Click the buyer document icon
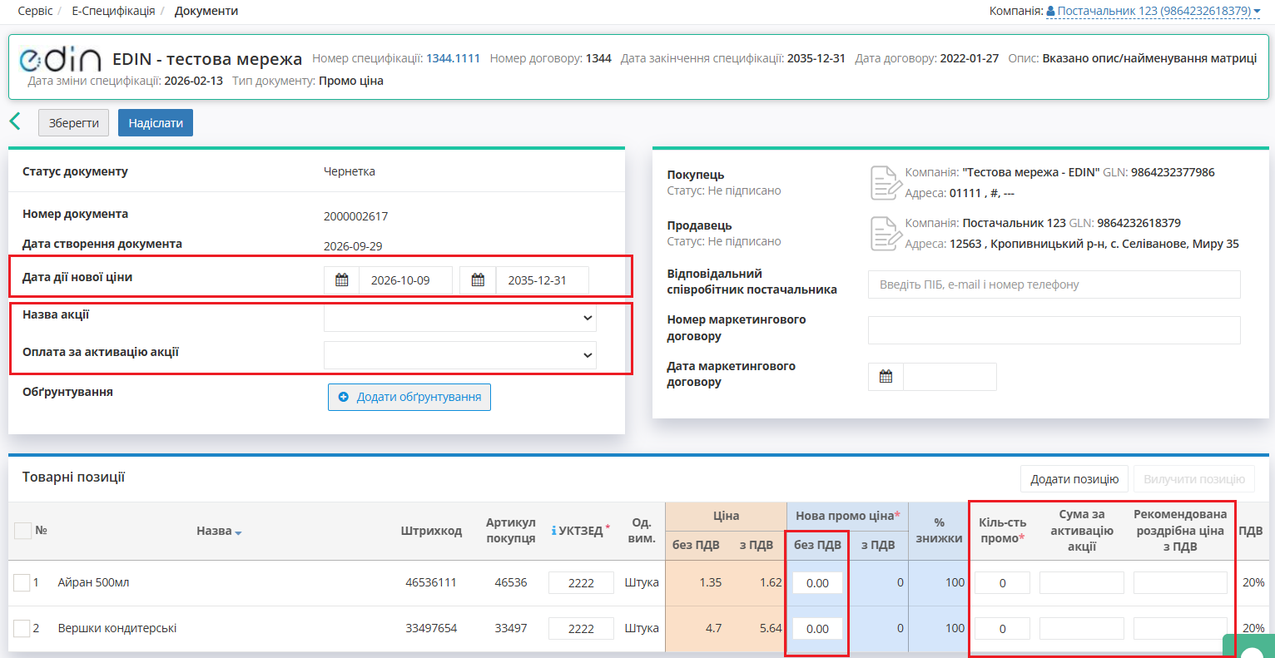1275x658 pixels. point(885,183)
